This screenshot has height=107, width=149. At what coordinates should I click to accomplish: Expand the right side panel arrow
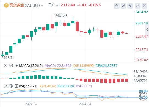coord(147,29)
